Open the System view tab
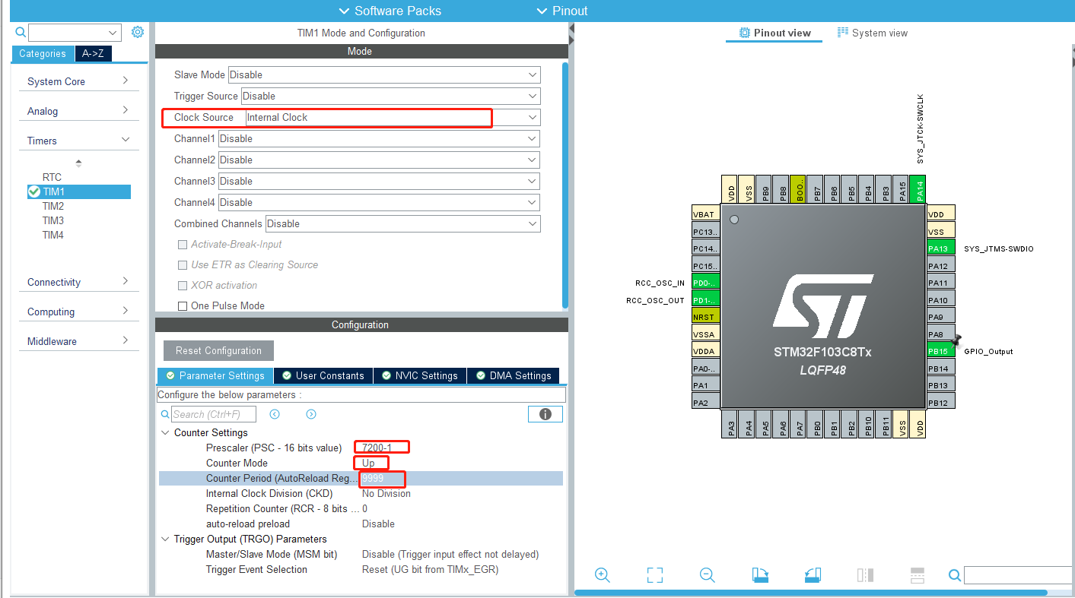The height and width of the screenshot is (598, 1075). coord(872,33)
